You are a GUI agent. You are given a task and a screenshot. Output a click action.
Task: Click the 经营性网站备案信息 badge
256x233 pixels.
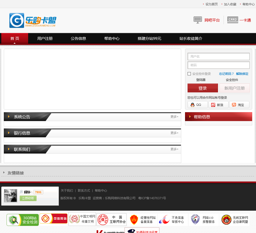coord(143,220)
